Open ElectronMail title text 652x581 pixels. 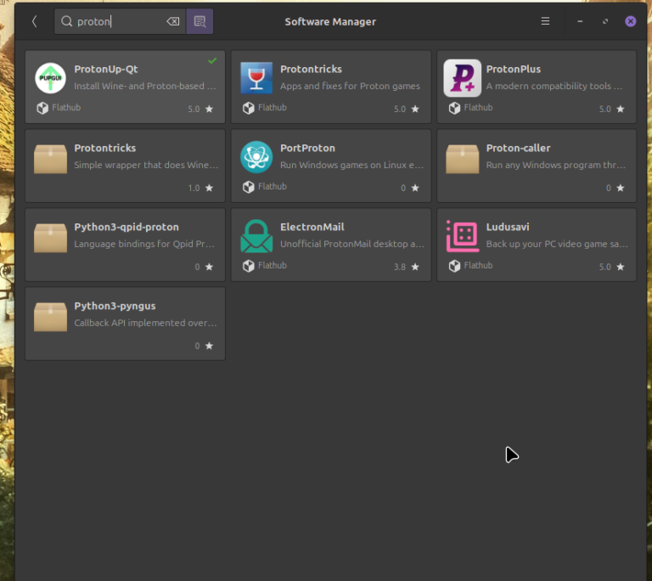[312, 227]
